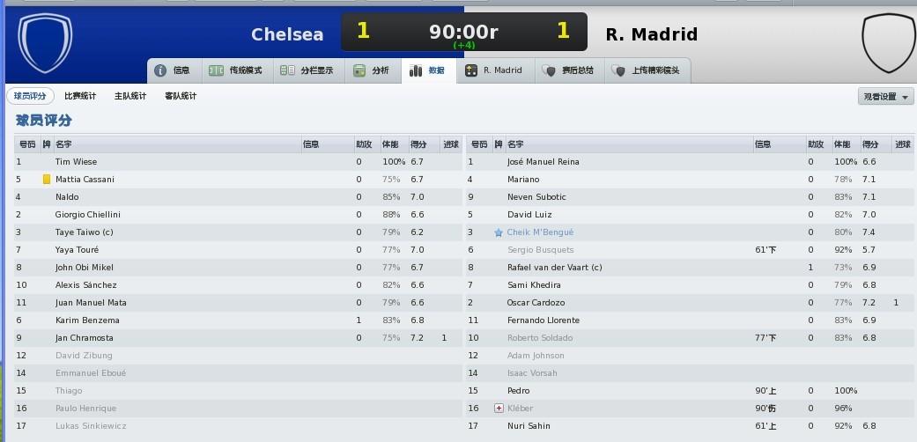Click the analysis icon for 分析
This screenshot has height=442, width=917.
click(x=359, y=70)
